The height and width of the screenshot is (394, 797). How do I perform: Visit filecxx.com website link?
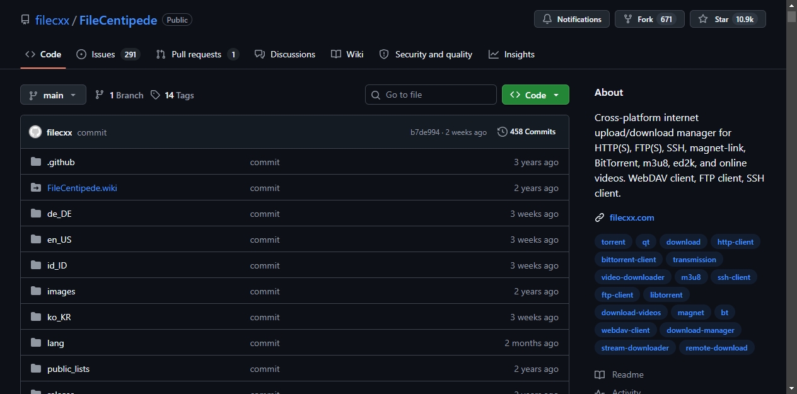click(632, 217)
